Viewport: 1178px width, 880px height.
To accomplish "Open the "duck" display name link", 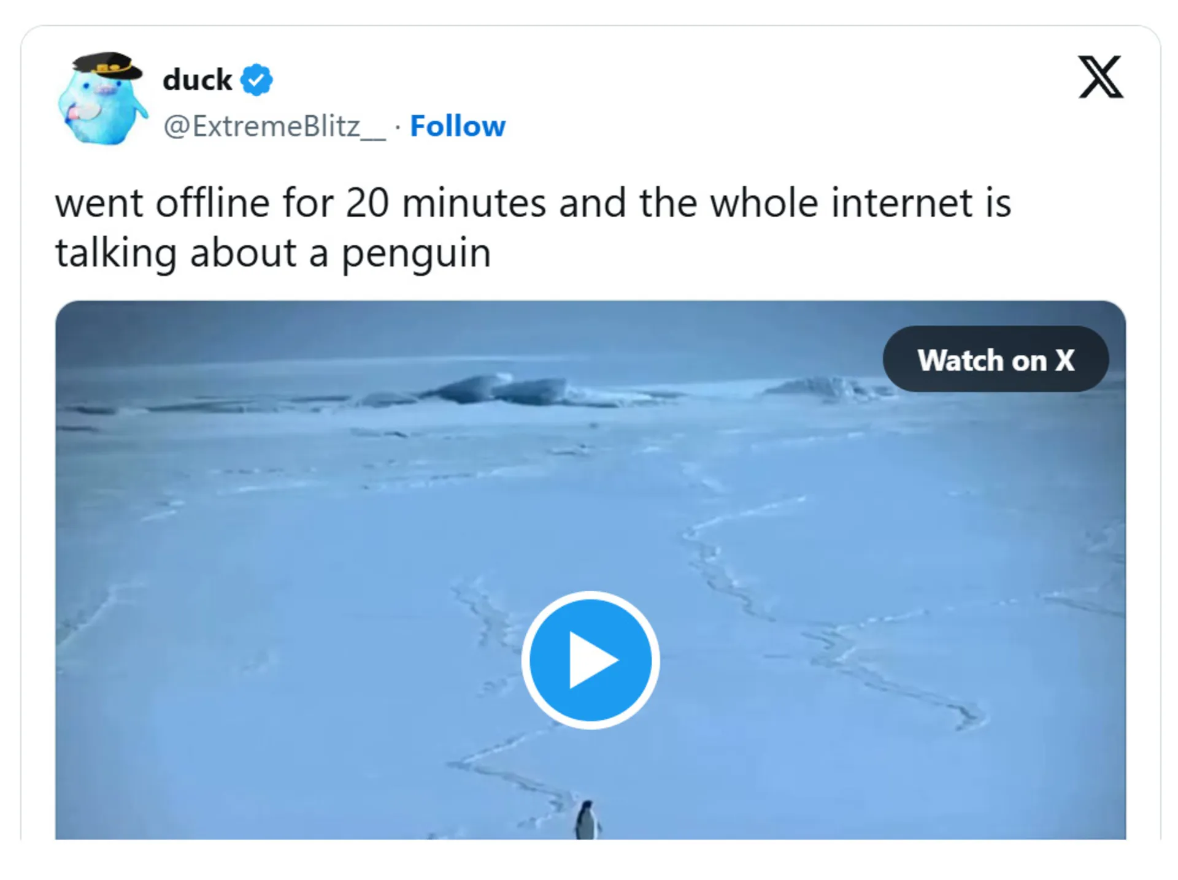I will tap(197, 80).
